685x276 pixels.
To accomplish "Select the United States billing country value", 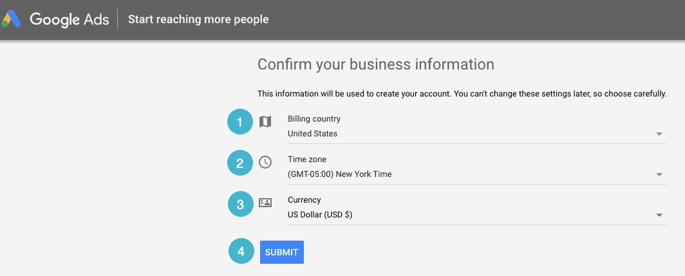I will tap(312, 134).
